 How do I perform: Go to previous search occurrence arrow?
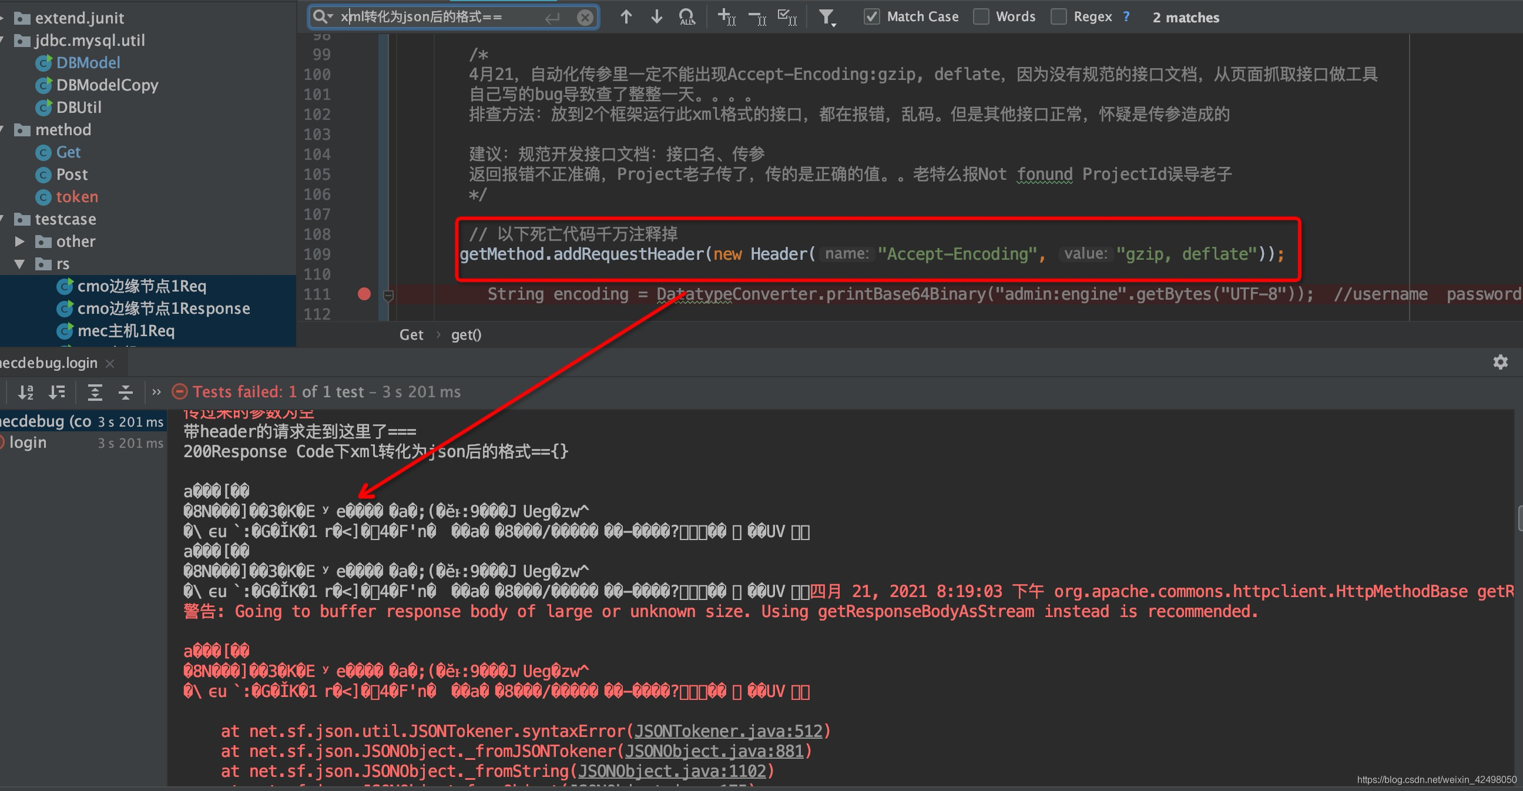(626, 17)
